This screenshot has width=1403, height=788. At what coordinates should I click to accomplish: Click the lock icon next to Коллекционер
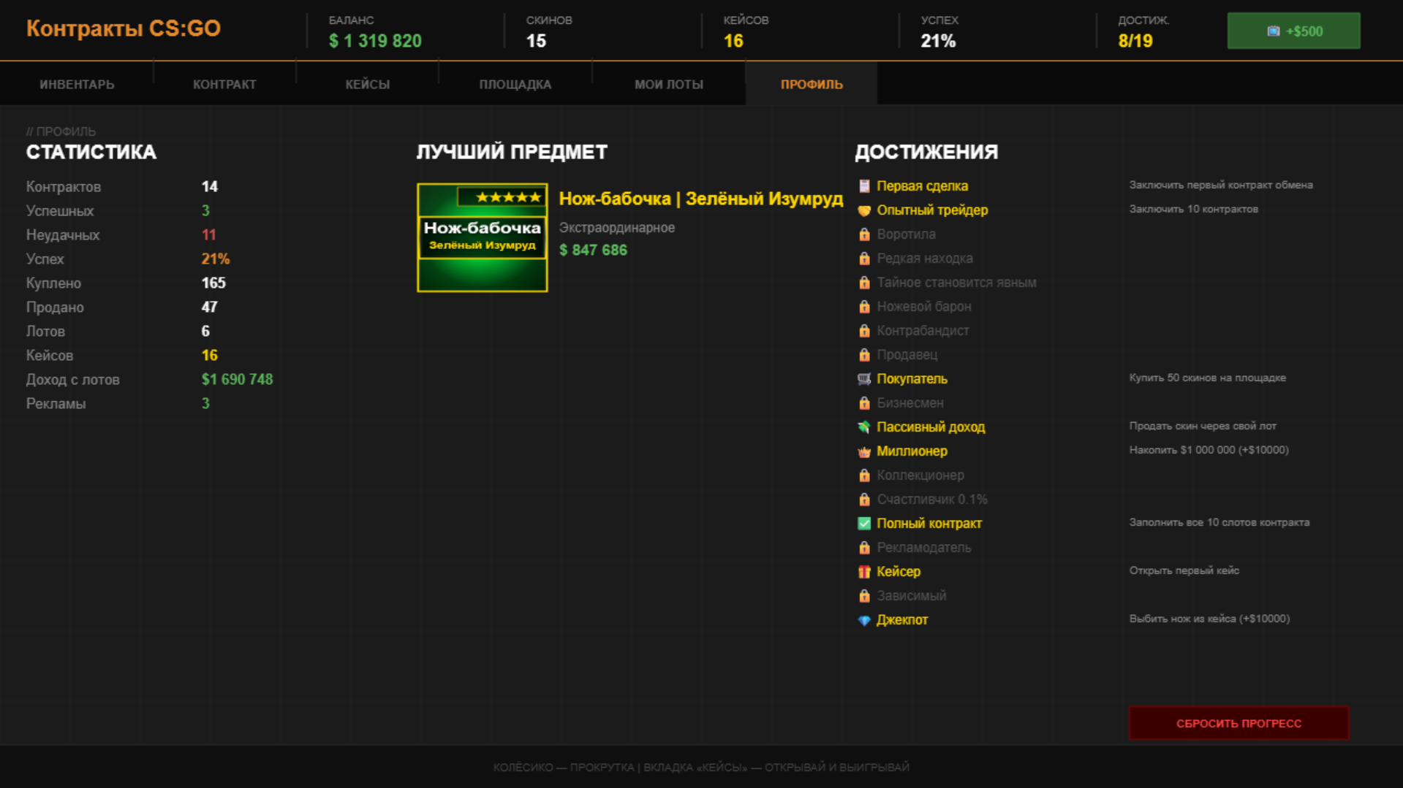864,475
